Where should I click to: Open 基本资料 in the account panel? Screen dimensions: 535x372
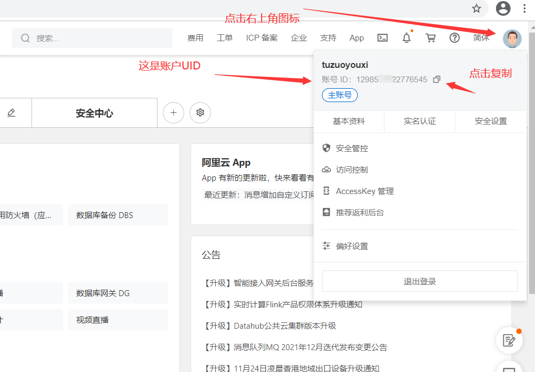click(349, 121)
